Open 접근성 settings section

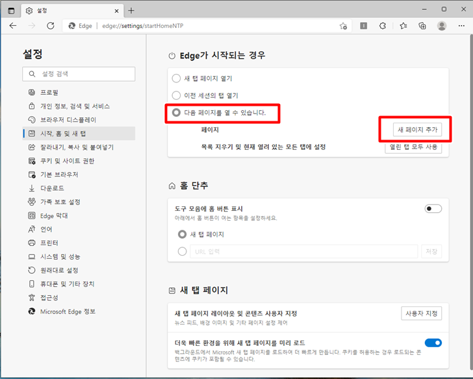pos(79,298)
